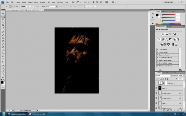This screenshot has width=186, height=116.
Task: Click the color spectrum ramp
Action: click(168, 24)
